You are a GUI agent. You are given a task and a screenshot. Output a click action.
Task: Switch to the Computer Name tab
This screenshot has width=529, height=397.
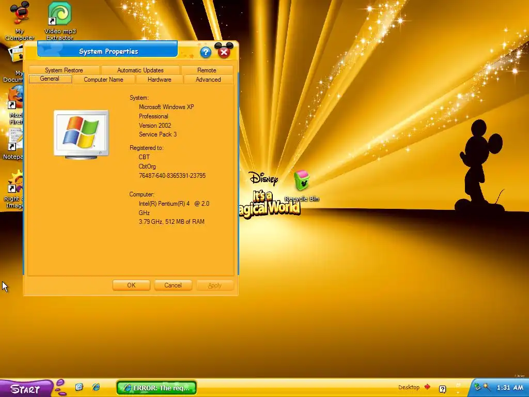(103, 79)
